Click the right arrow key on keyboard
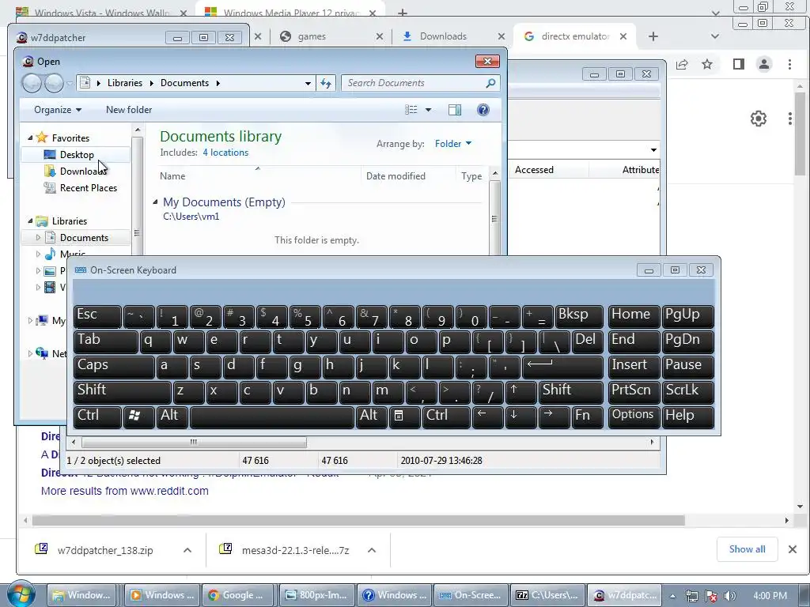This screenshot has height=607, width=810. click(554, 417)
